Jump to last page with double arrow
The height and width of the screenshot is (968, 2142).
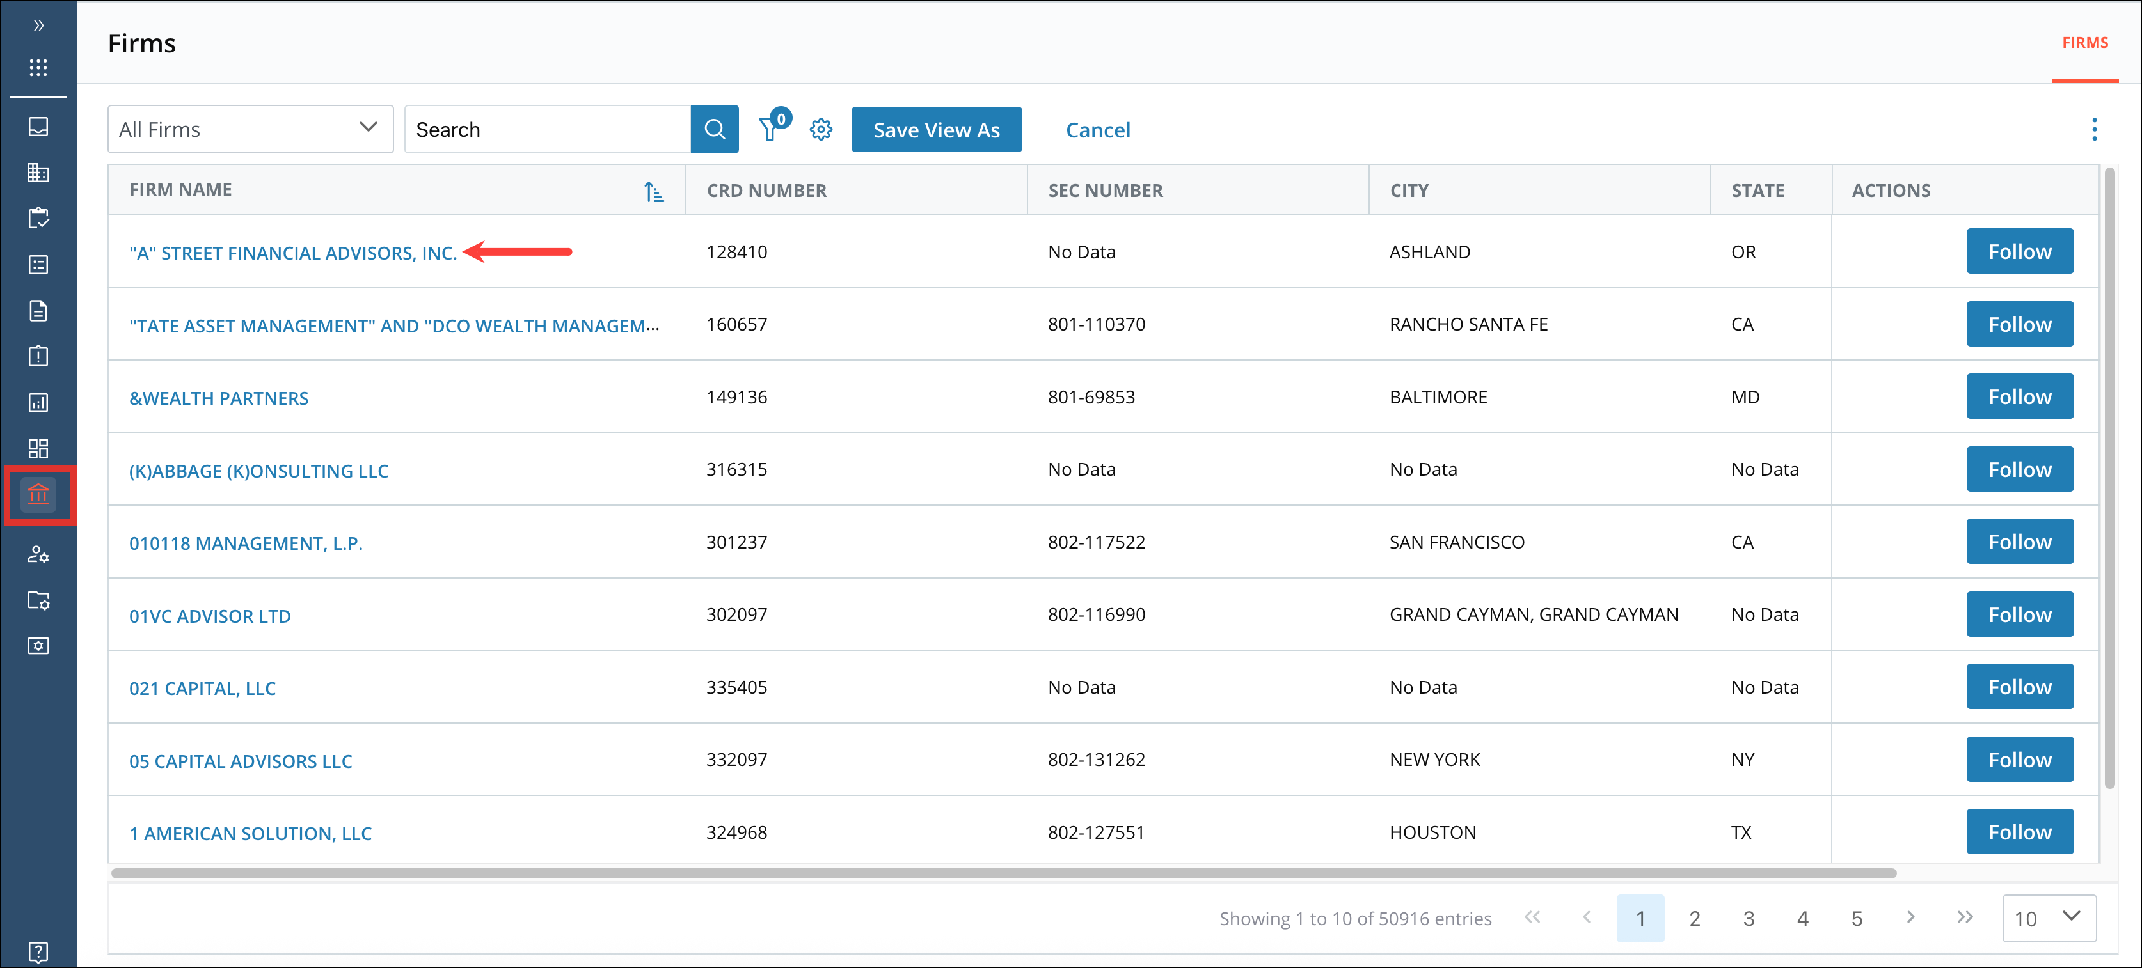(1964, 916)
